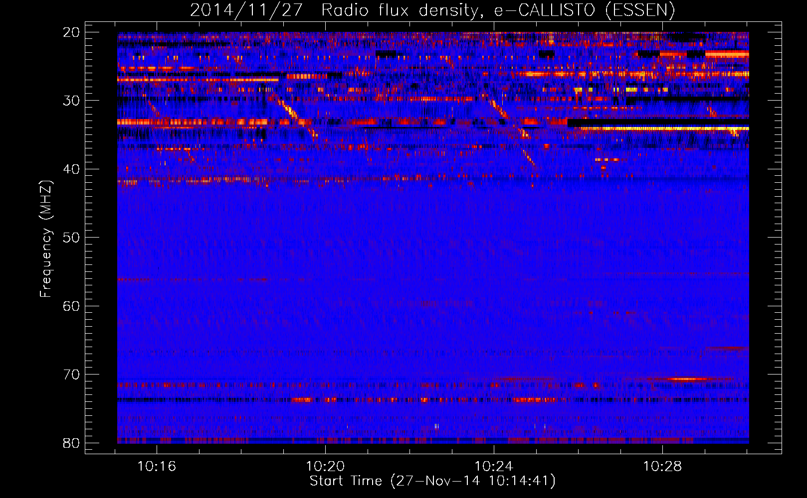Click the 20 frequency tick label
This screenshot has width=807, height=498.
coord(71,32)
